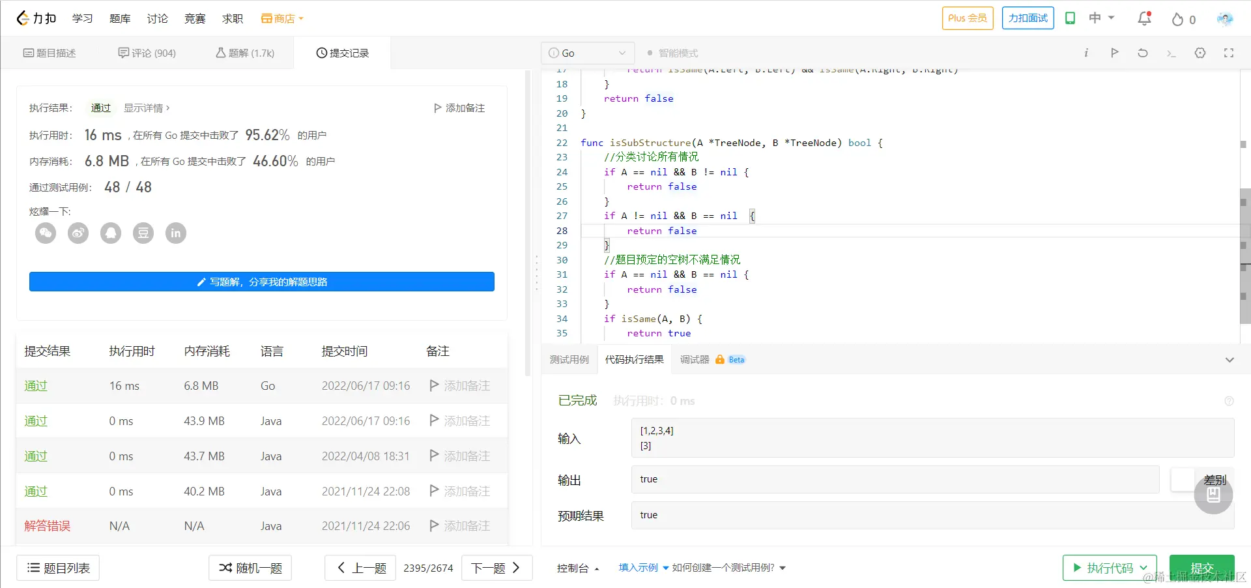
Task: Click the 输入 test input field
Action: point(932,438)
